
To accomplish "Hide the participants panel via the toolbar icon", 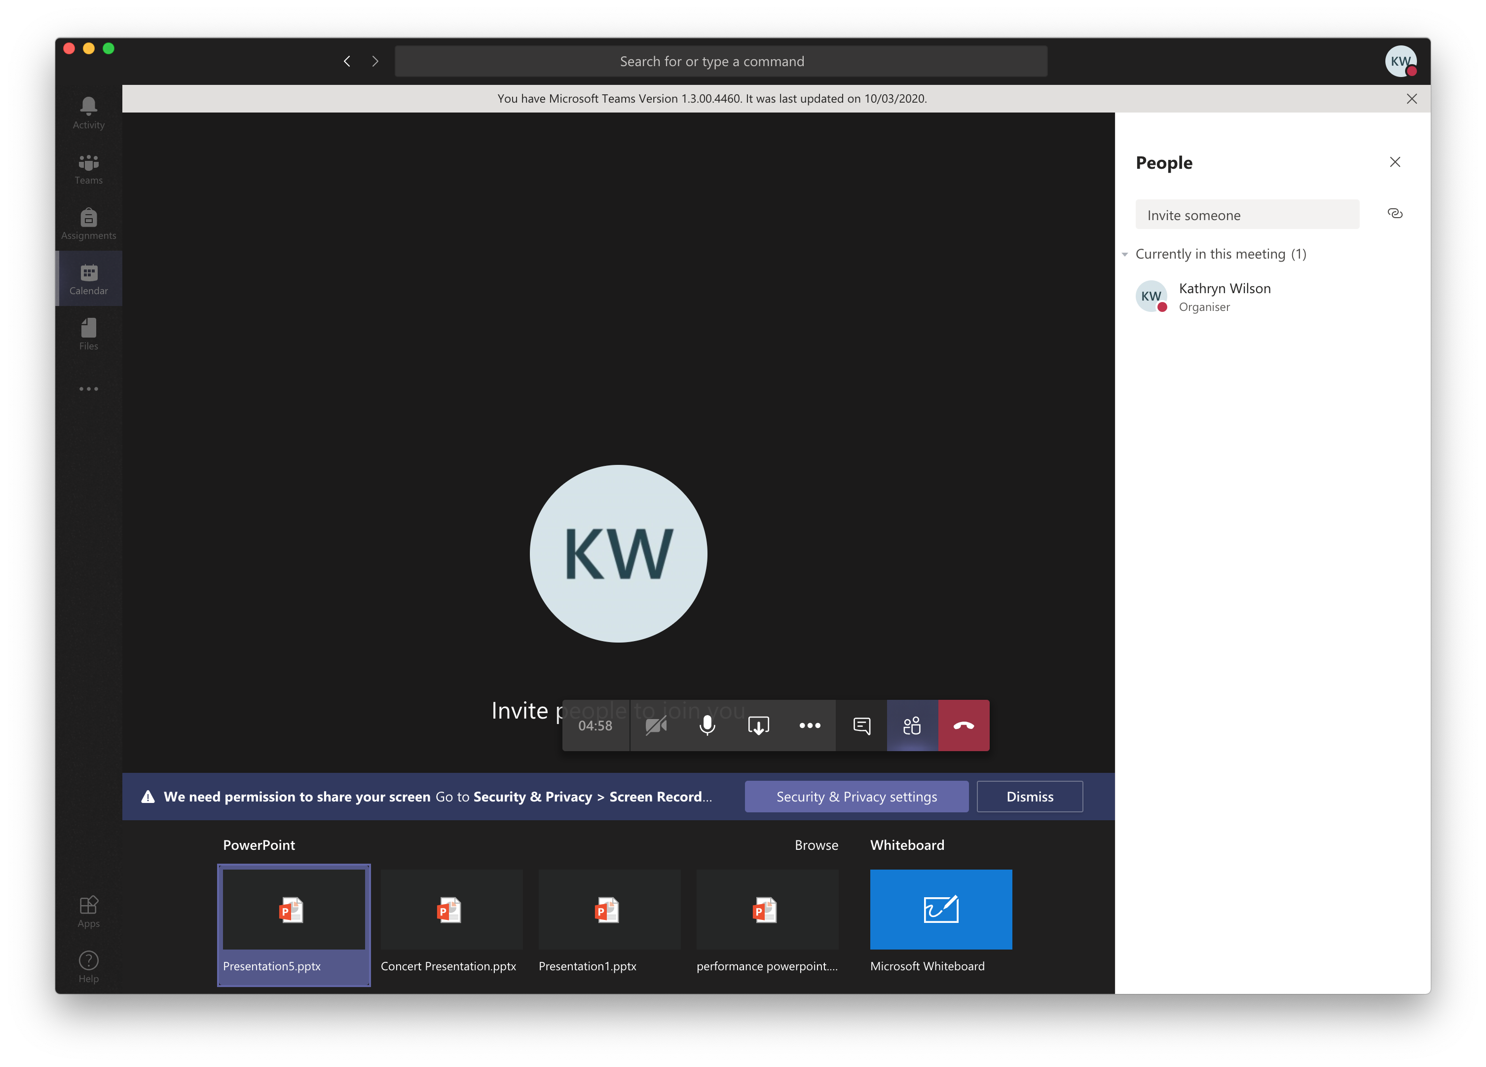I will 911,725.
